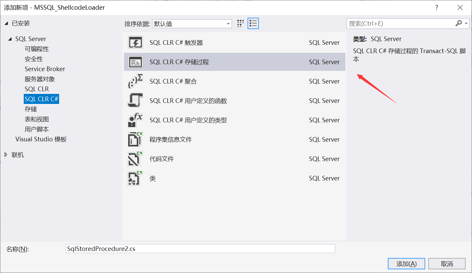Click the SQL CLR C# 聚合 item name
This screenshot has height=273, width=472.
[173, 81]
